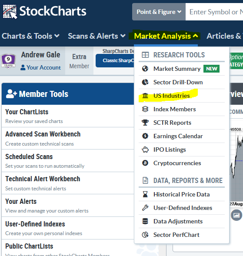Click the Andrew Gale user name
The width and height of the screenshot is (243, 256).
(x=41, y=55)
